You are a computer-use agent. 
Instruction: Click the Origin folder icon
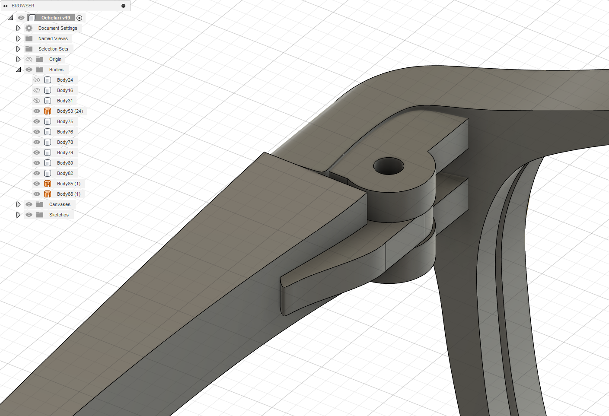[x=40, y=59]
